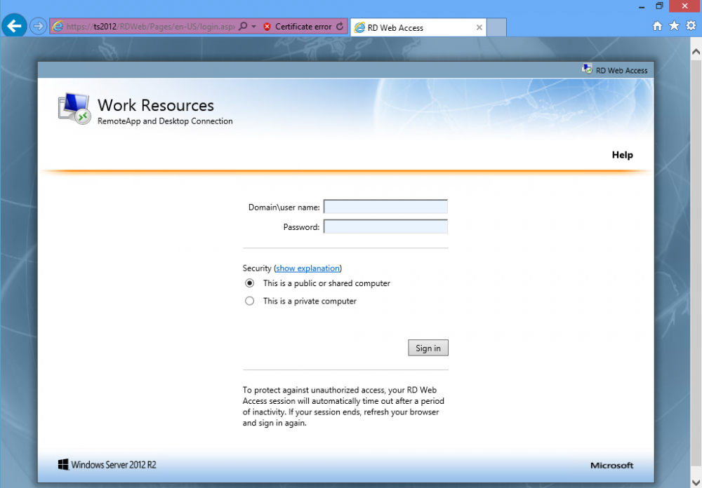Click the address bar search magnifier icon
The image size is (702, 488).
tap(243, 27)
